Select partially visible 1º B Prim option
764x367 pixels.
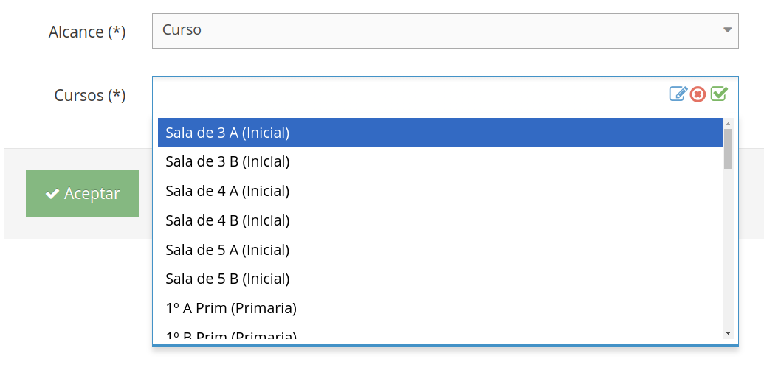pos(440,332)
